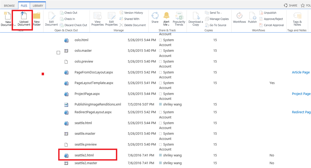Click Cancel Approval
Screen dimensions: 311x168
point(272,25)
